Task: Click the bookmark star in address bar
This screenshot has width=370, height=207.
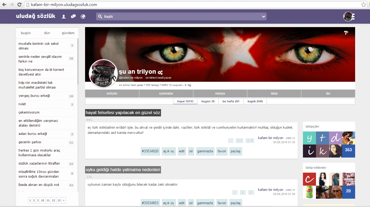Action: (x=363, y=4)
